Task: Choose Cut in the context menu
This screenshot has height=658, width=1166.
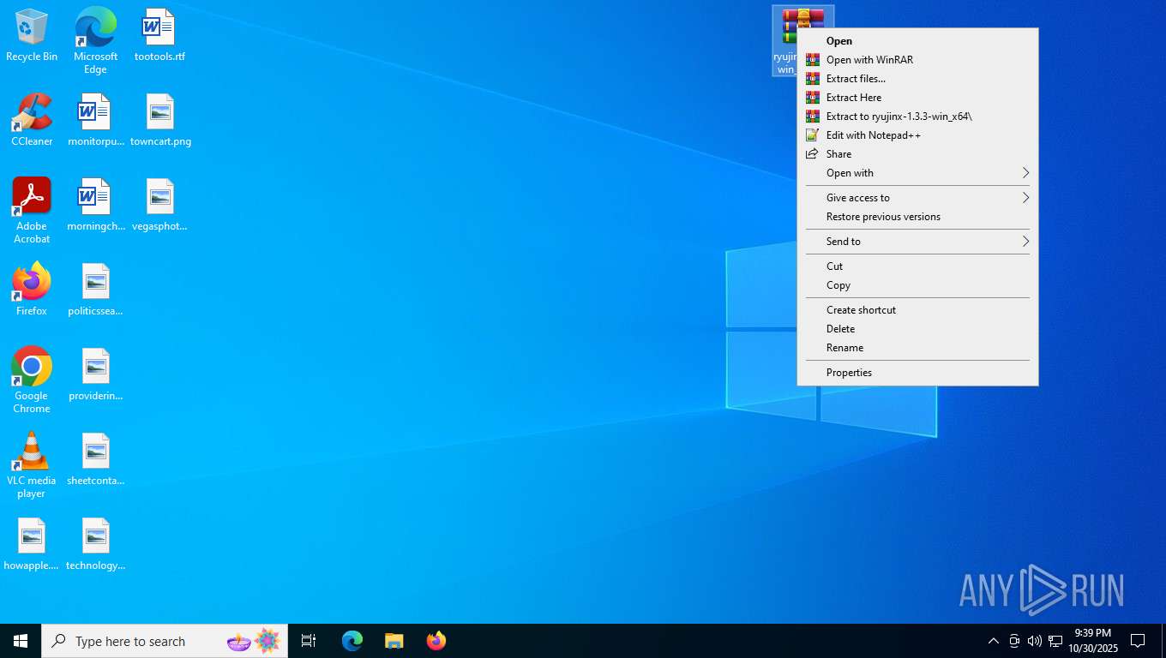Action: 917,266
